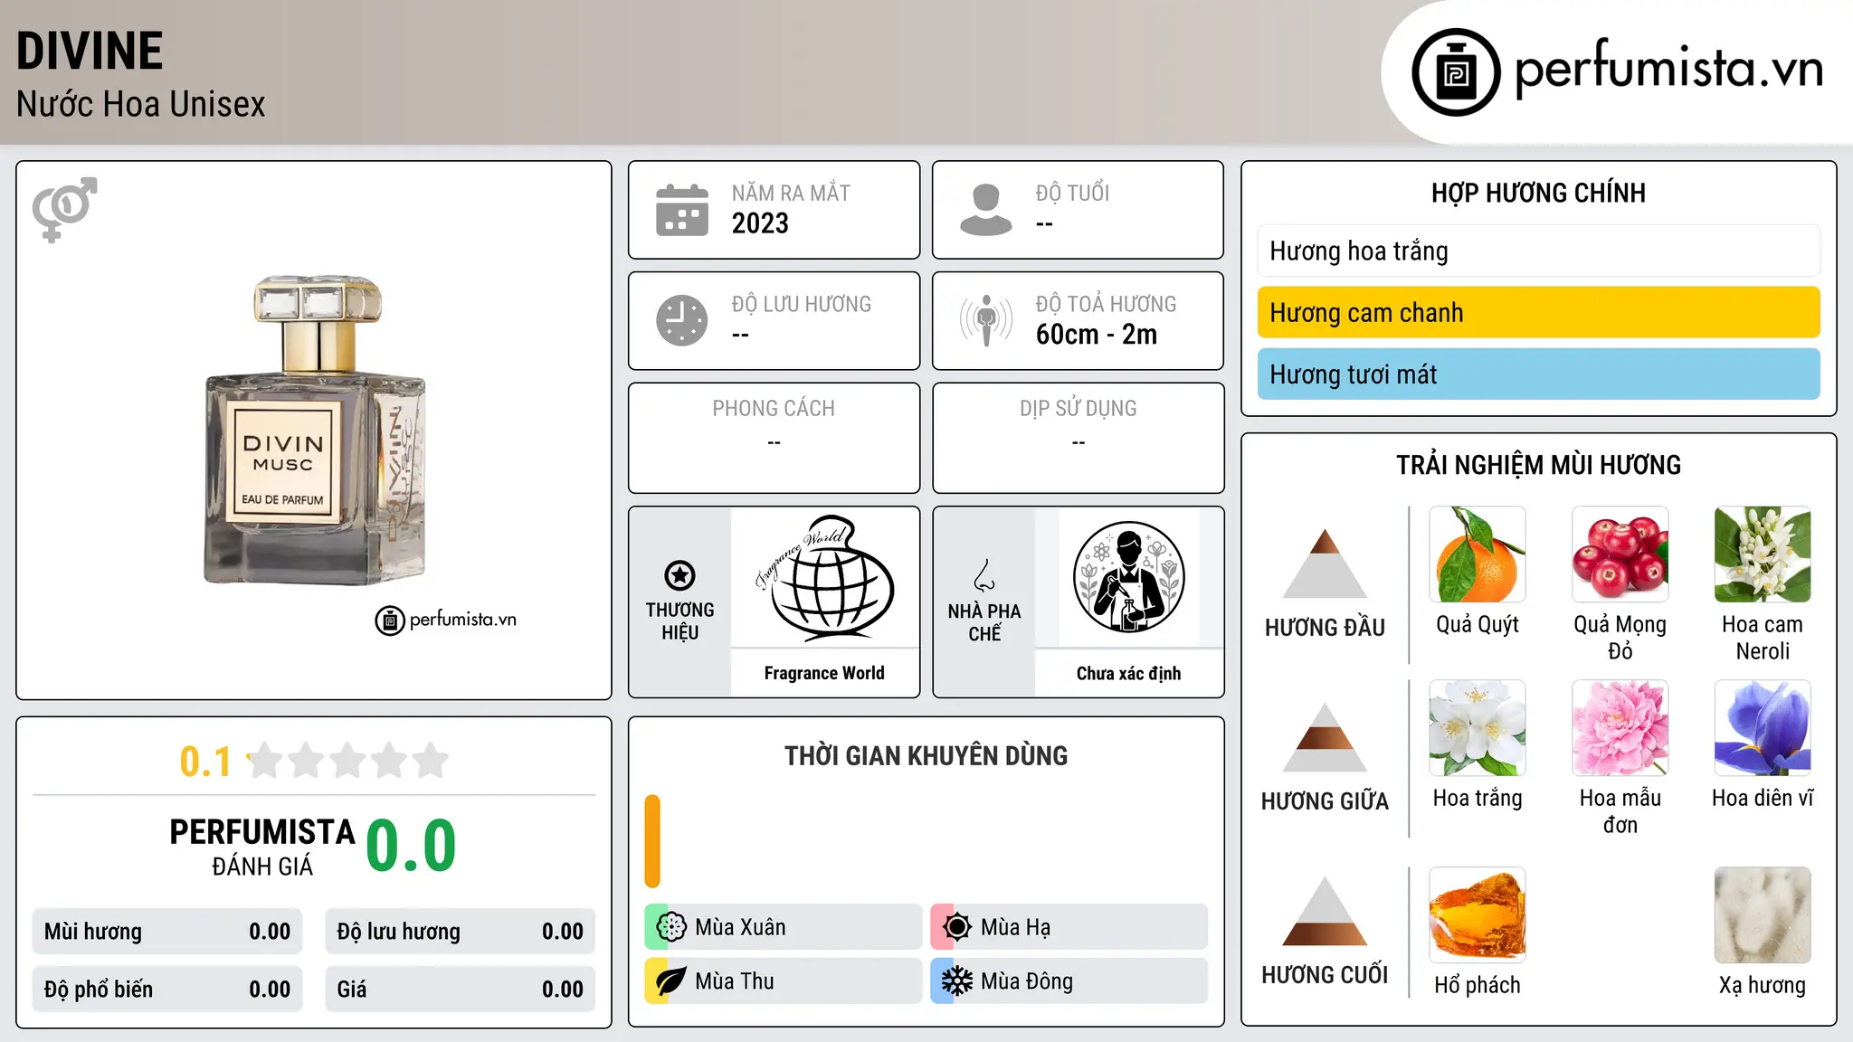The image size is (1853, 1042).
Task: Click the flower icon for Mùa Xuân
Action: click(671, 927)
